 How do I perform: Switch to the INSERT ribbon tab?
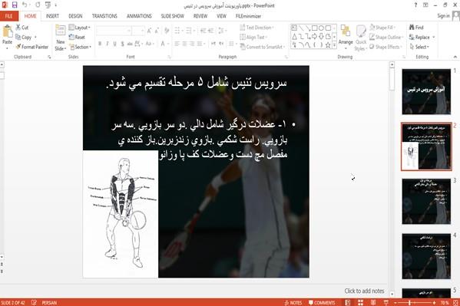click(x=52, y=16)
